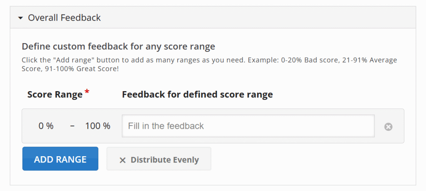Remove the 0–100% score range row
Image resolution: width=426 pixels, height=191 pixels.
388,127
